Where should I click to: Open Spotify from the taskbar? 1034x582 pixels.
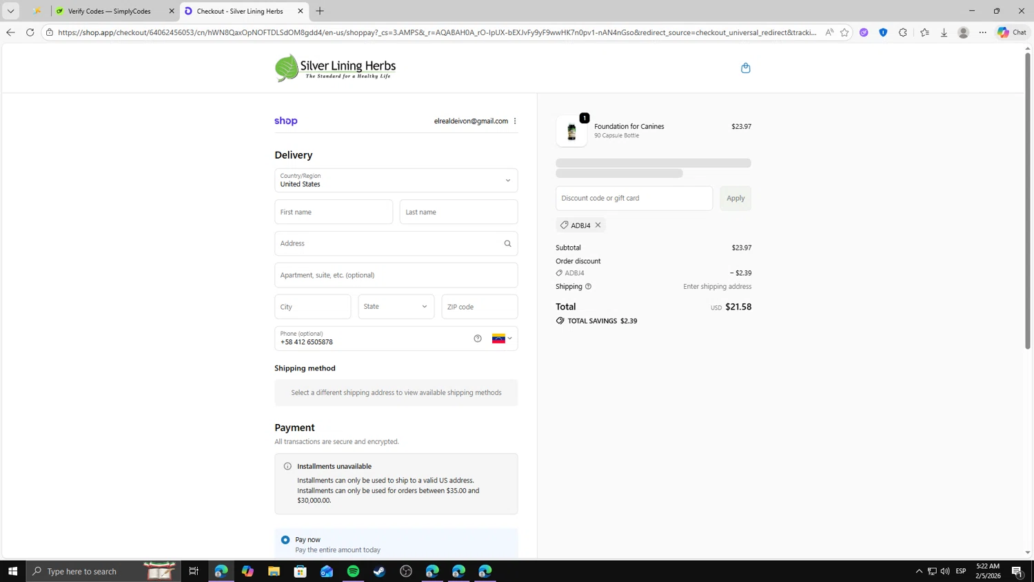pyautogui.click(x=353, y=571)
